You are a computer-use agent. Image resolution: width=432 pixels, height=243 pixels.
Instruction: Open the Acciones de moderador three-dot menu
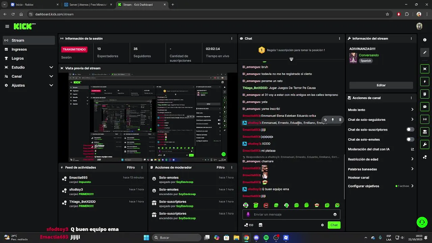coord(232,167)
